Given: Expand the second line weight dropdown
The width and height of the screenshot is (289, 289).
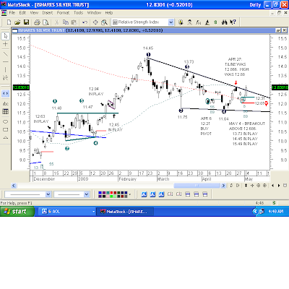Looking at the screenshot, I should coord(87,194).
